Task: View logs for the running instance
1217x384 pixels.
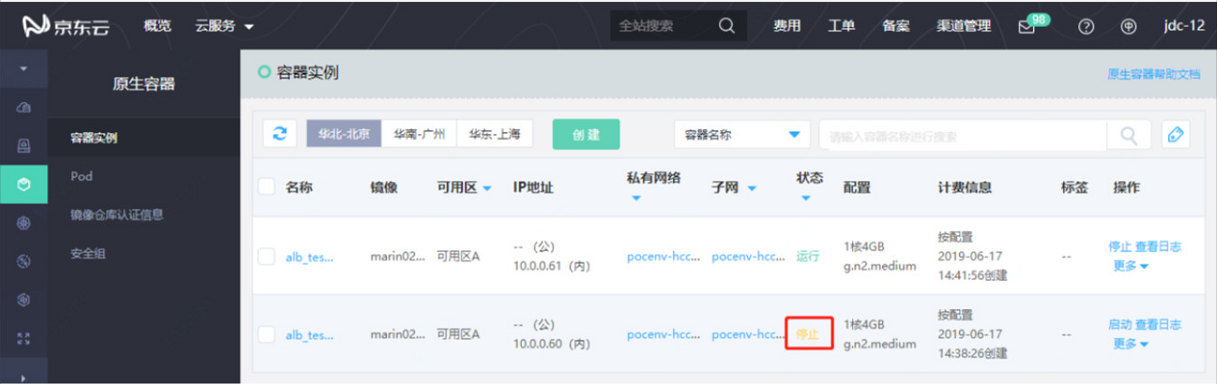Action: click(1158, 247)
